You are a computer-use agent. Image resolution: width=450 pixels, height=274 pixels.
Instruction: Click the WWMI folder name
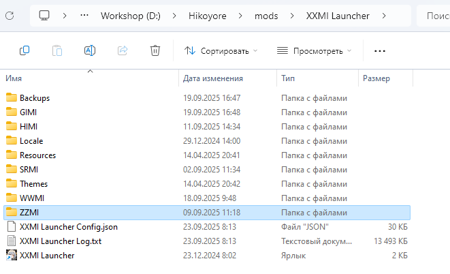point(32,198)
